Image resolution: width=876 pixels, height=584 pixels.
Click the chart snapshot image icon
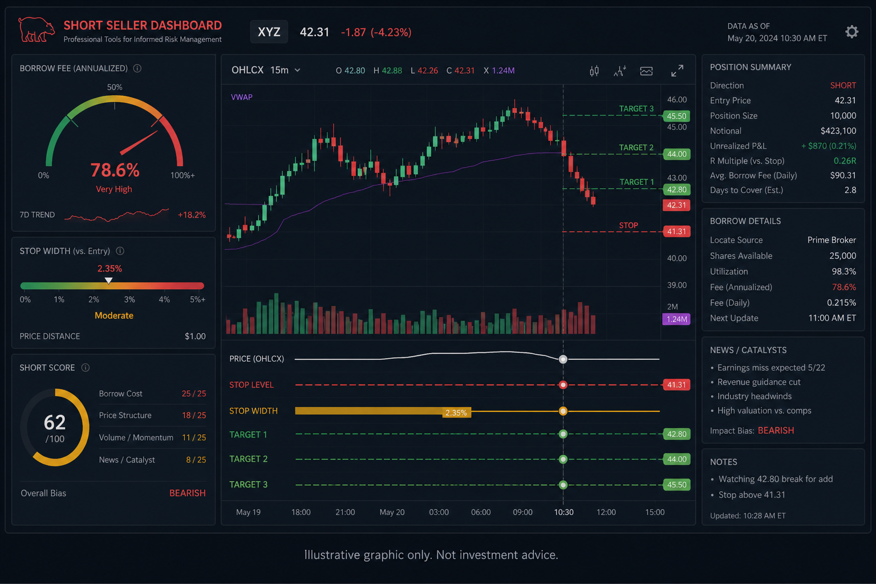[x=646, y=71]
